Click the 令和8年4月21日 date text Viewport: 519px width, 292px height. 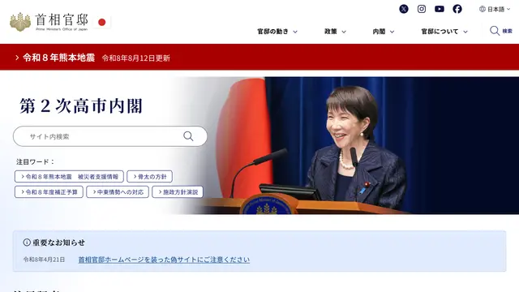click(44, 260)
